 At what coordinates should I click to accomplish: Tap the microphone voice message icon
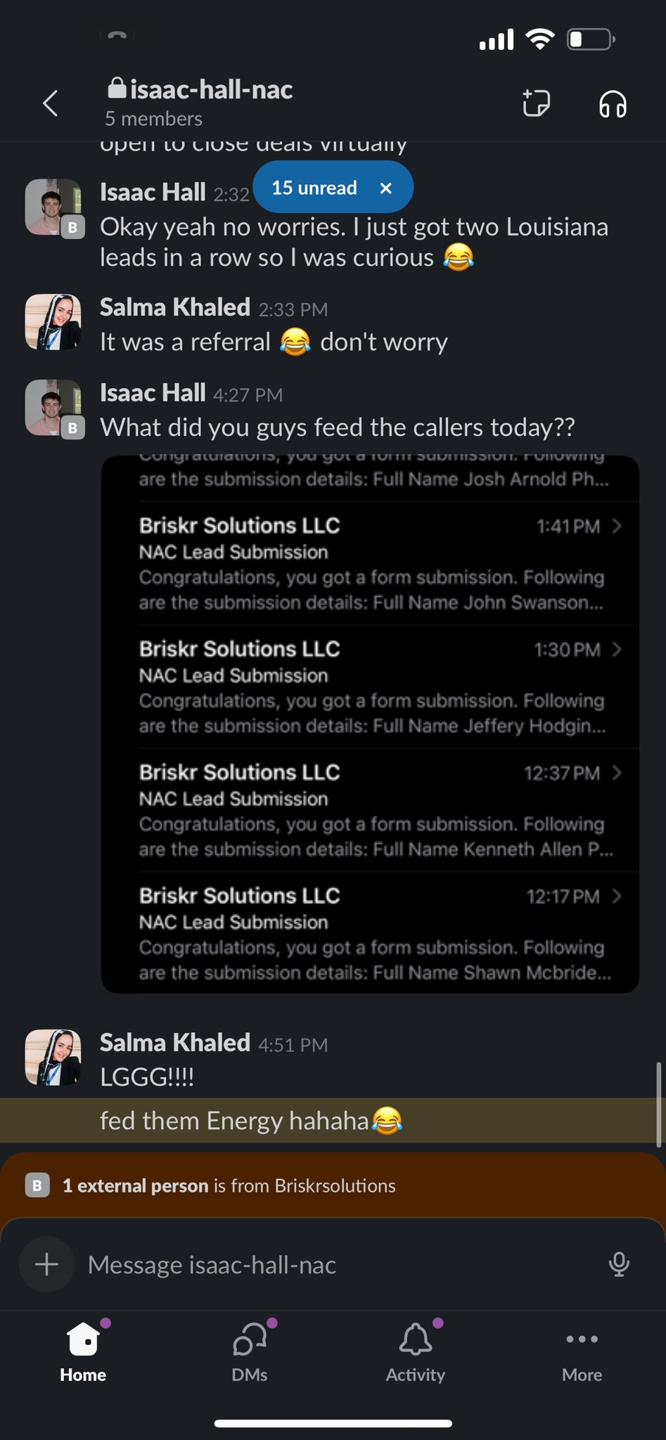[619, 1264]
